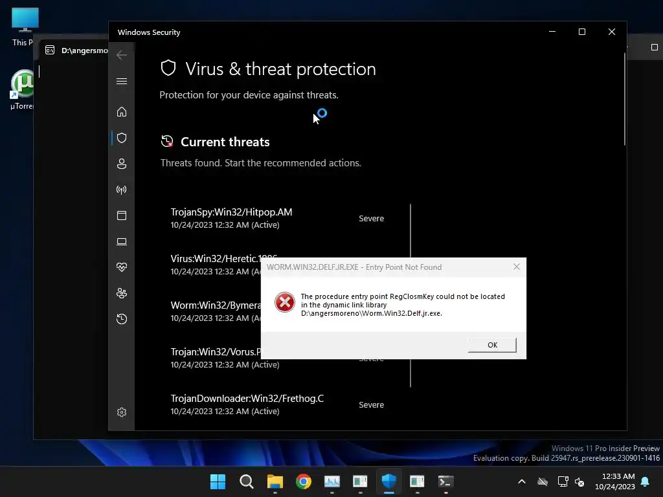Switch to Windows Security via taskbar shield
Viewport: 663px width, 497px height.
pos(388,481)
